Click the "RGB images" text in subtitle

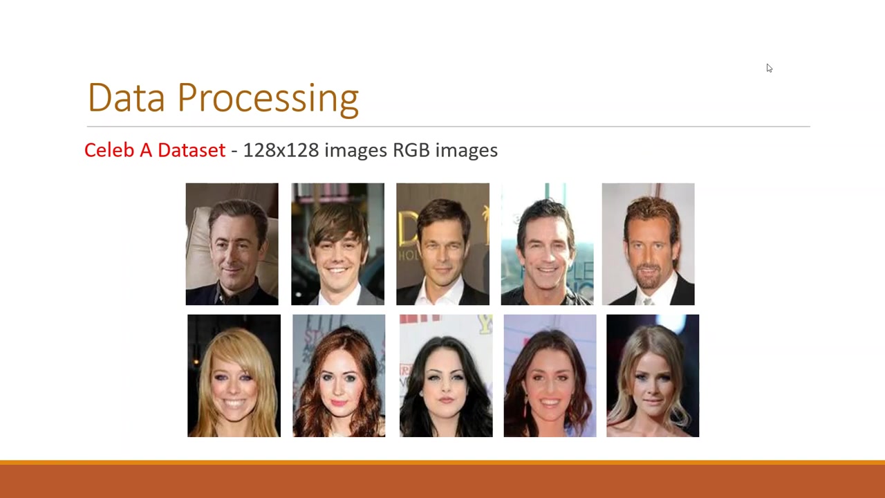445,151
